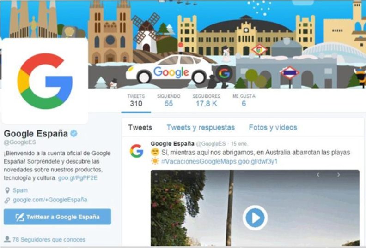Switch to the Tweets y respuestas tab
366x248 pixels.
201,127
